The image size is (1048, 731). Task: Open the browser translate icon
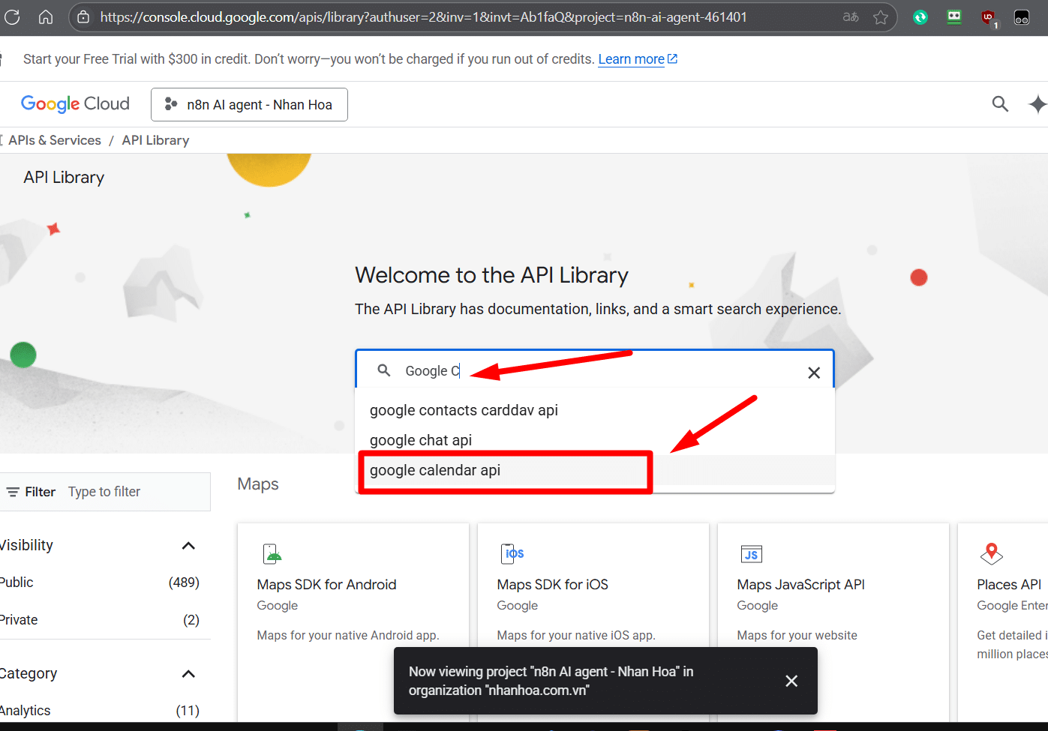(x=851, y=16)
